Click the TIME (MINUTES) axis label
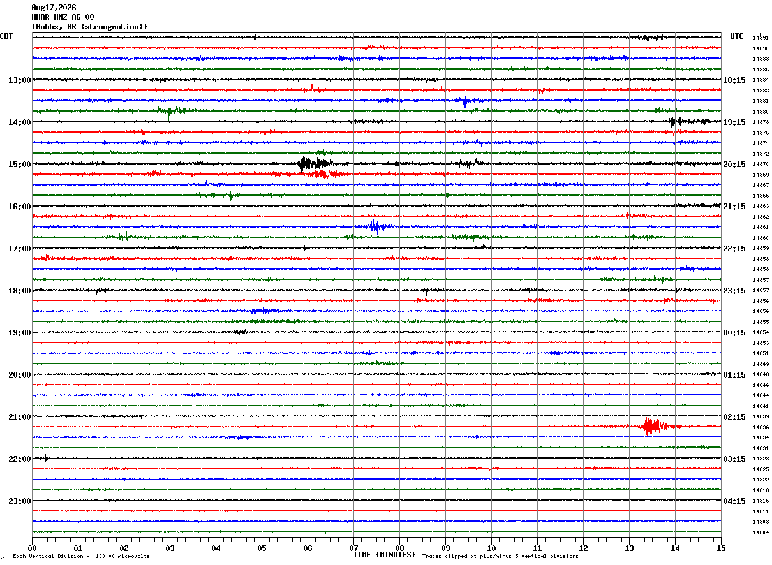This screenshot has width=772, height=565. coord(384,555)
